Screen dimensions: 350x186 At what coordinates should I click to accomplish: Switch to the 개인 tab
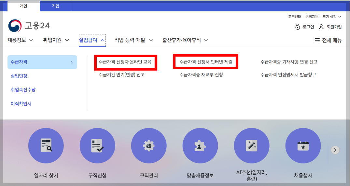click(23, 6)
